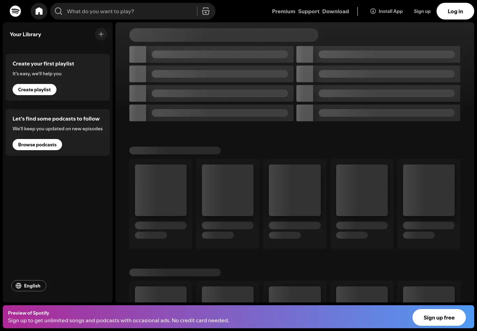Click the Browse podcasts button
Image resolution: width=477 pixels, height=331 pixels.
(x=37, y=145)
